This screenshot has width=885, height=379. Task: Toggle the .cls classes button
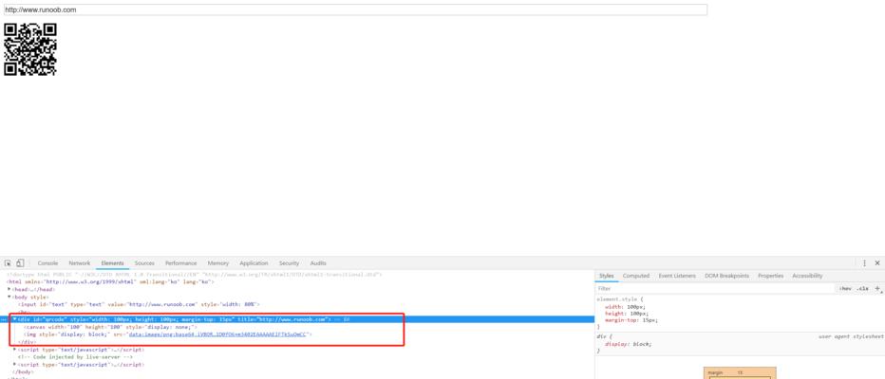[862, 288]
